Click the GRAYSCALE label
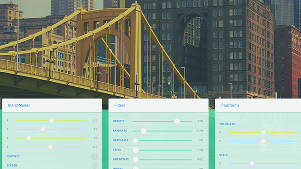301x169 pixels. pos(120,140)
